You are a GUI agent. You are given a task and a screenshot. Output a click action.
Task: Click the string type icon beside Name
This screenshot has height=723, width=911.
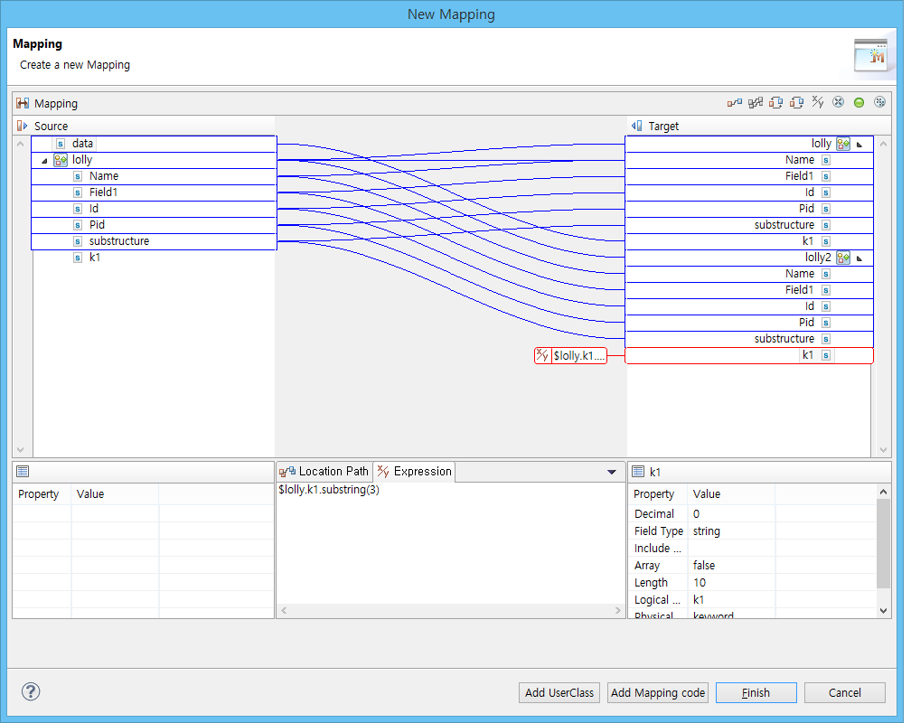tap(77, 176)
